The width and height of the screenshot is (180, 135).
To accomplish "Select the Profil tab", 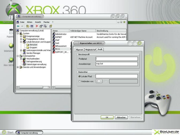I will tap(100, 49).
